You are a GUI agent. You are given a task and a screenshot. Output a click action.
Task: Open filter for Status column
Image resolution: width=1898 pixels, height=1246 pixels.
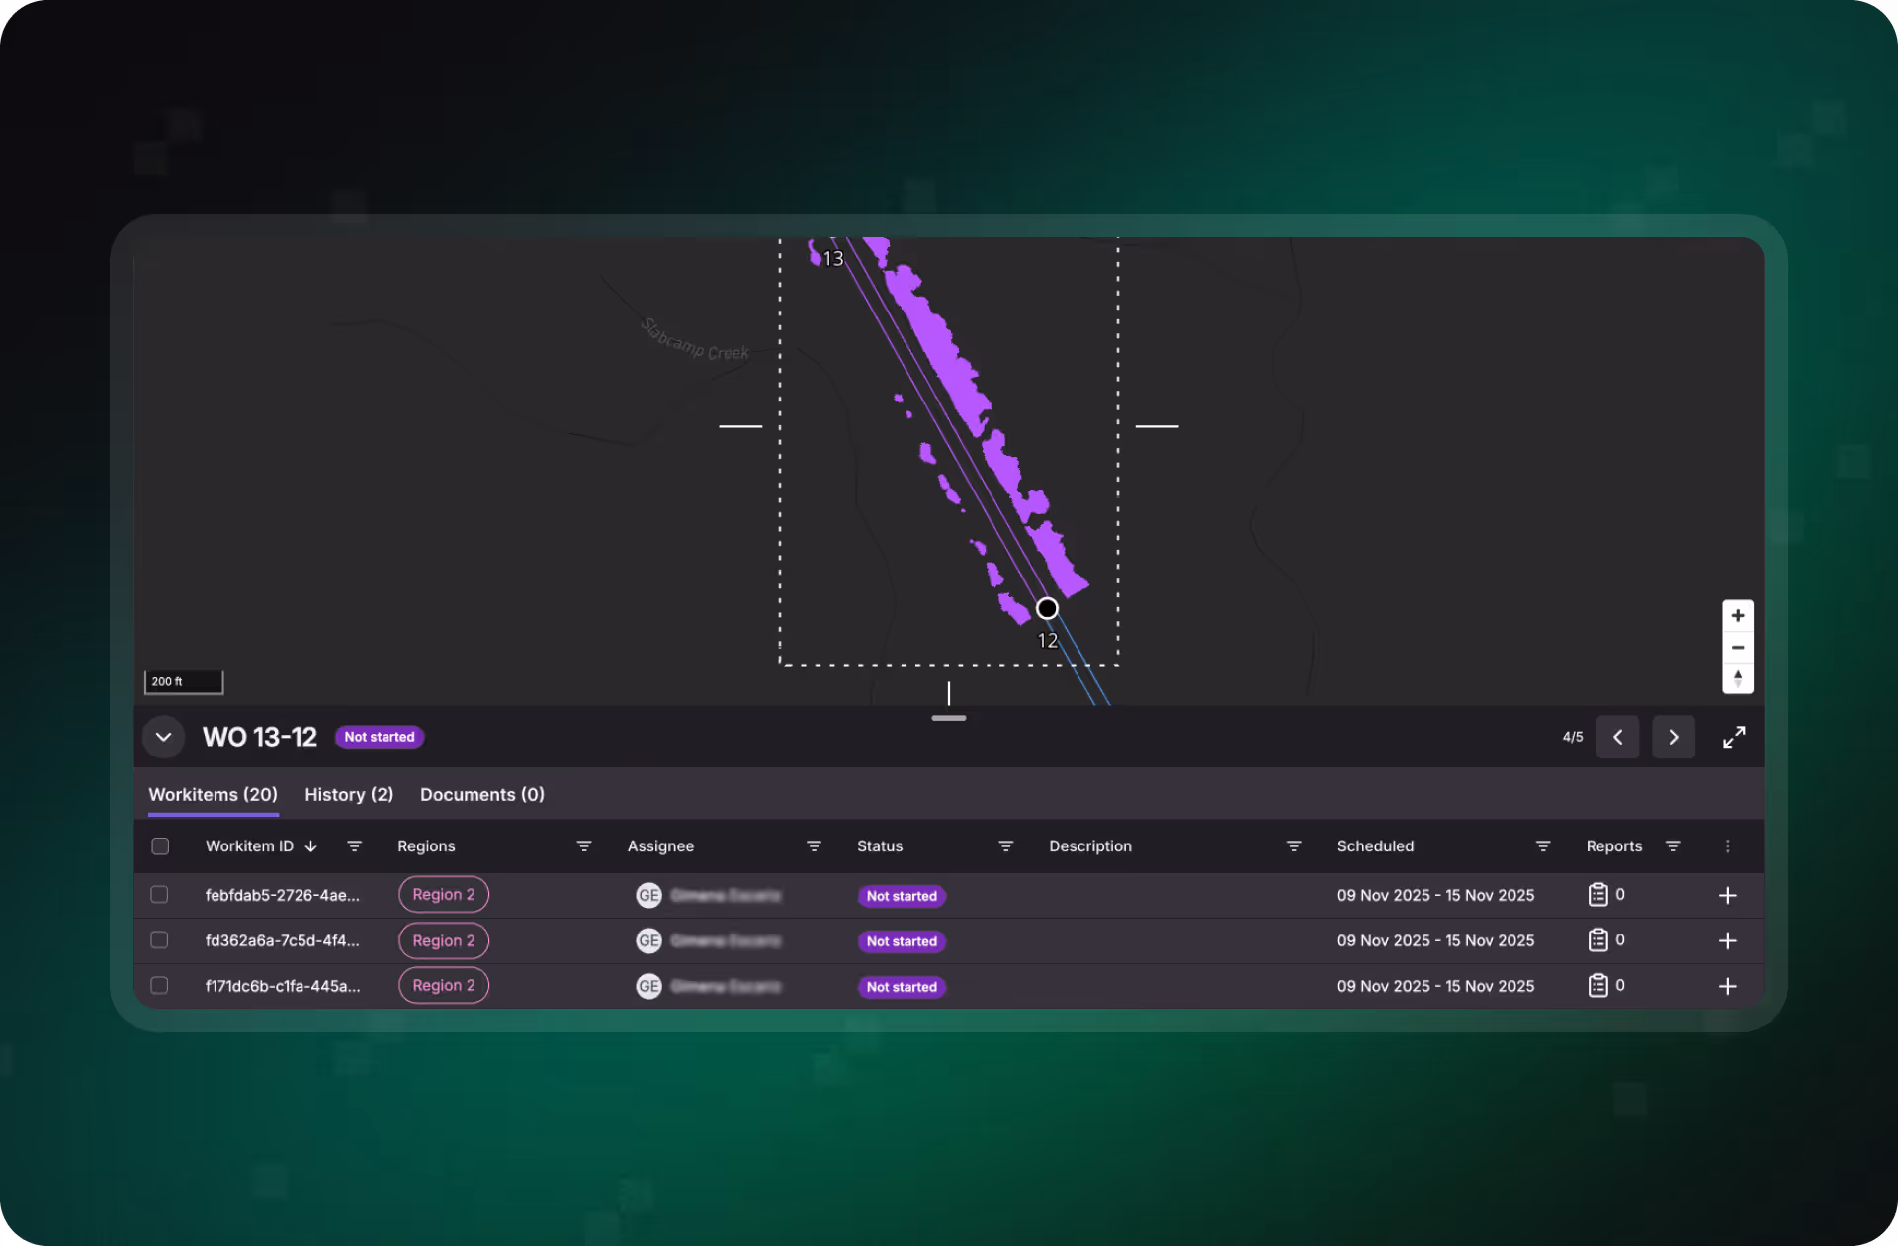[x=1005, y=846]
